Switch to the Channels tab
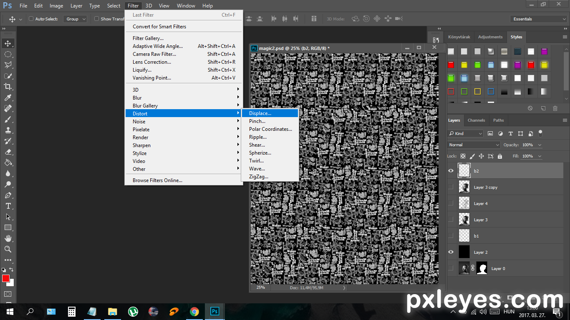Screen dimensions: 570x320 [x=476, y=120]
